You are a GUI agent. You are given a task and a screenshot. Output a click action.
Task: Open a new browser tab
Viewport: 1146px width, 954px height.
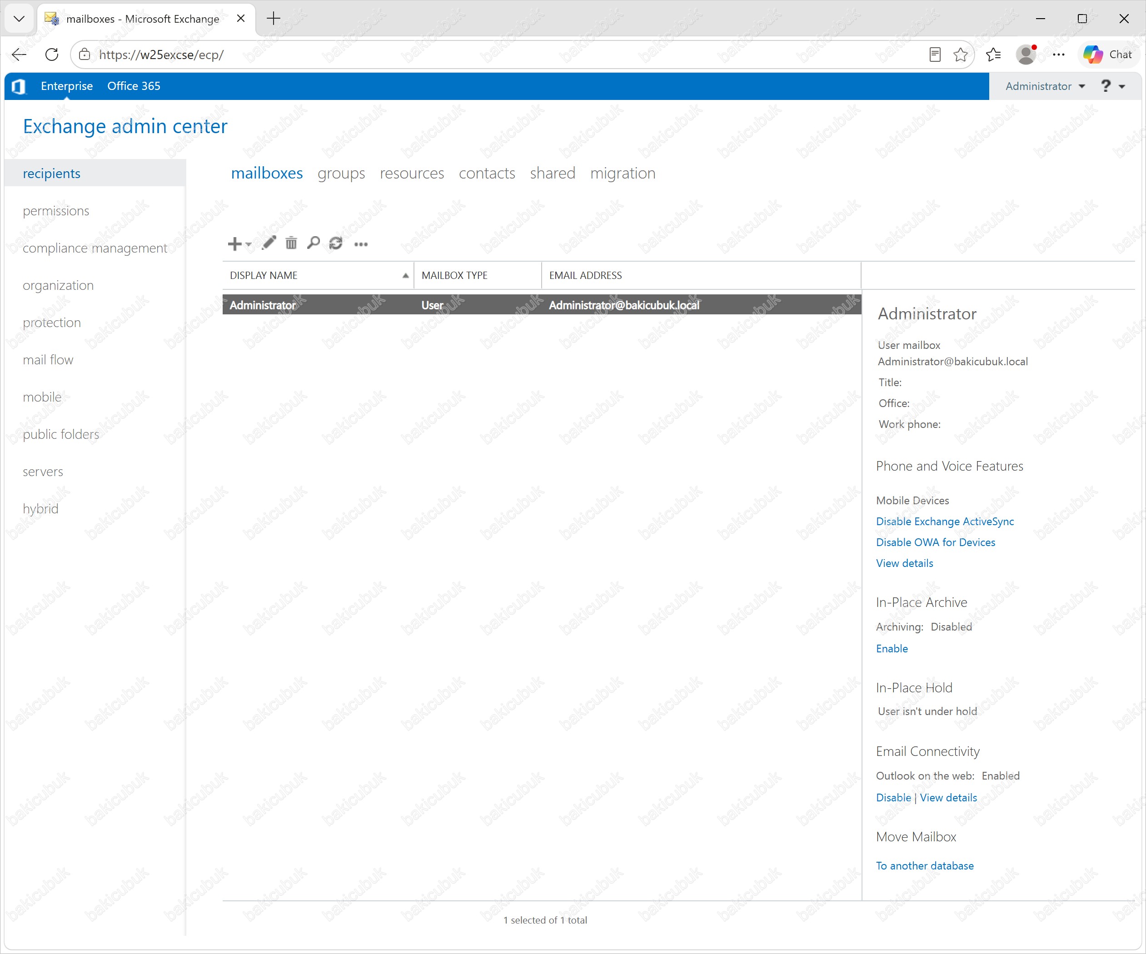click(x=274, y=19)
